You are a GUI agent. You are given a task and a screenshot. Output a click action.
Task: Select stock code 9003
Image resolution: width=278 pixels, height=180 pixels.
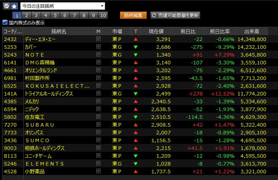pyautogui.click(x=10, y=148)
